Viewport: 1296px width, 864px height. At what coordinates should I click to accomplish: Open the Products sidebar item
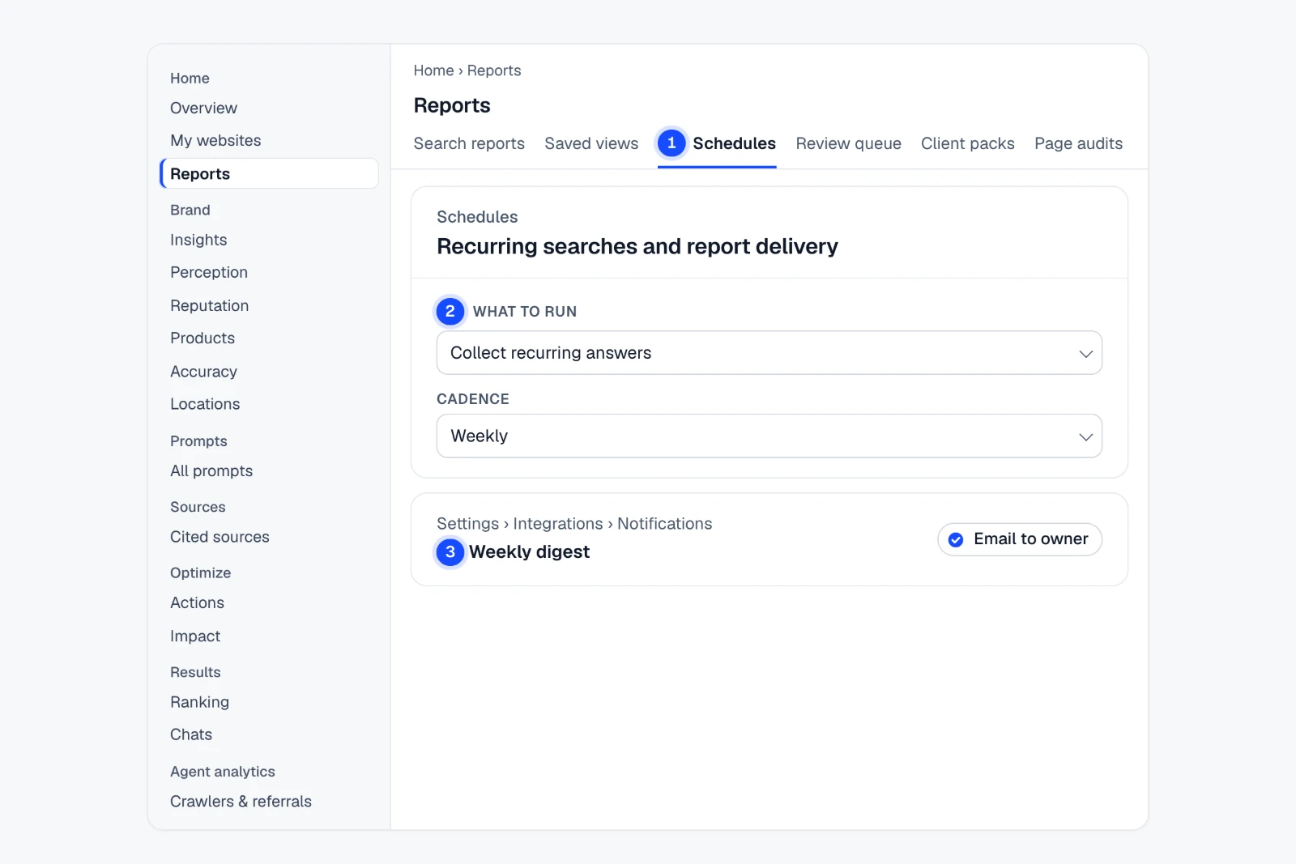tap(202, 338)
